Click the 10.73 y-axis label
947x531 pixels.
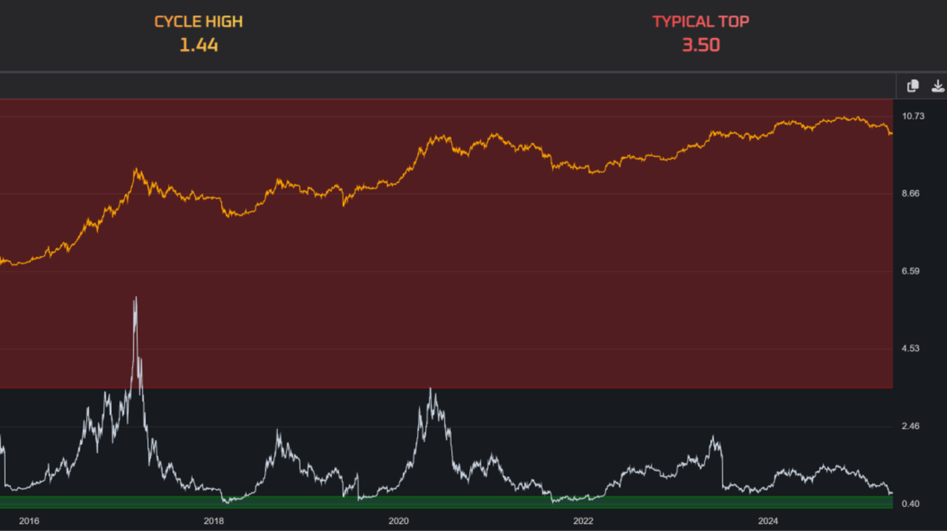(x=913, y=116)
